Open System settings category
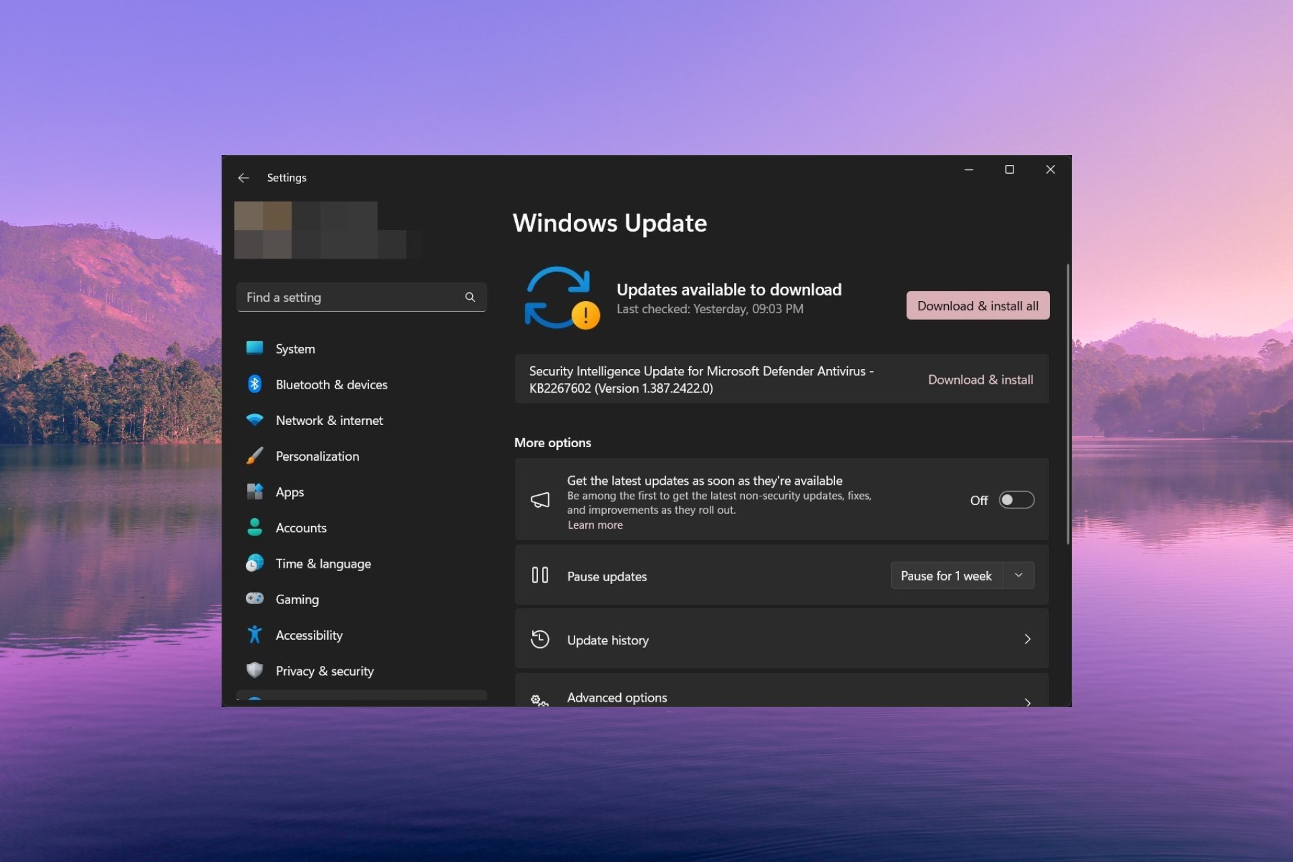1293x862 pixels. pos(362,348)
